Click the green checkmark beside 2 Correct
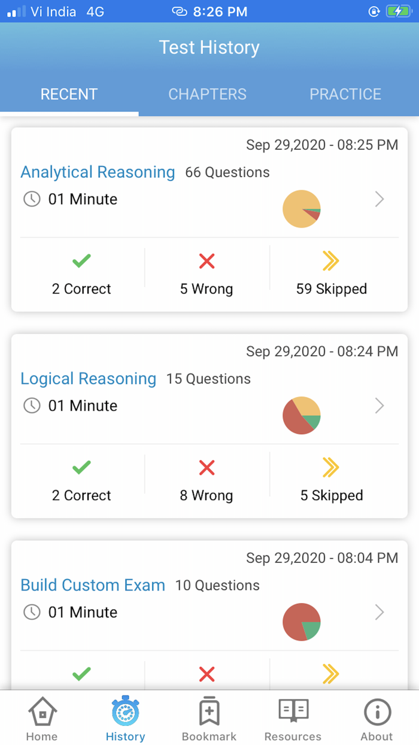Viewport: 419px width, 745px height. (x=81, y=261)
